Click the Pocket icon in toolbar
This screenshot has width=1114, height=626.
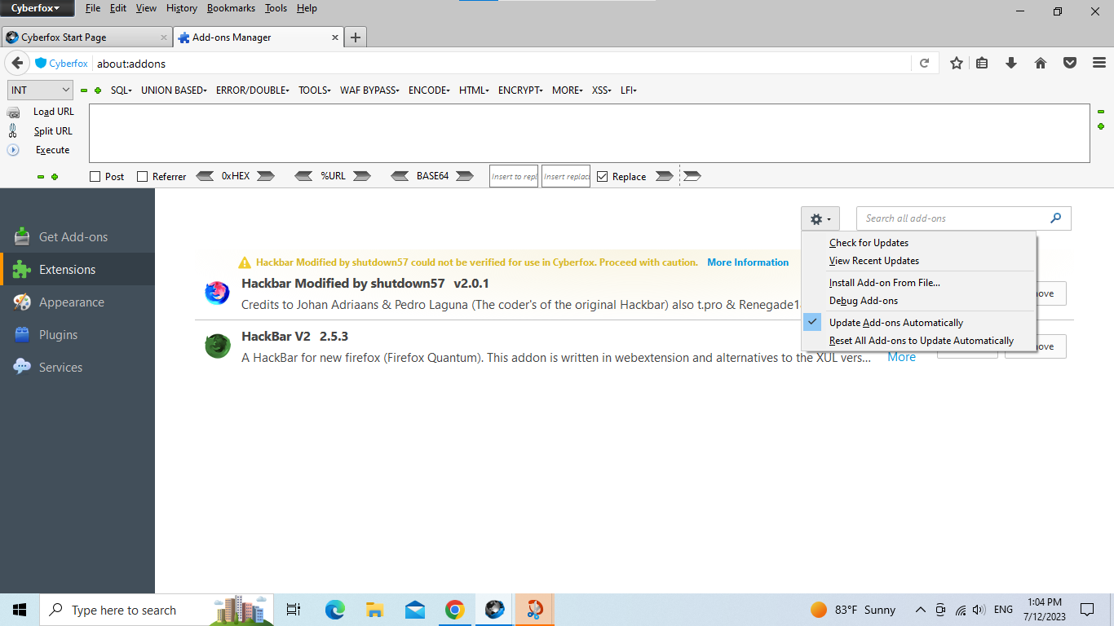click(x=1070, y=63)
